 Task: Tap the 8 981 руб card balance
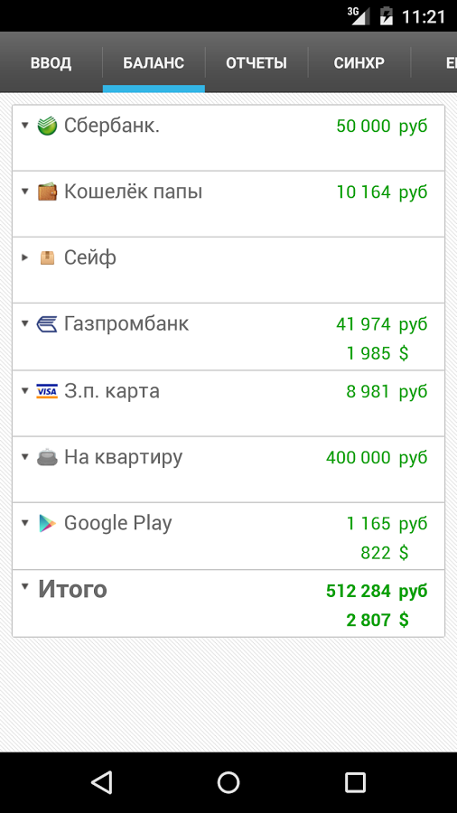(387, 391)
